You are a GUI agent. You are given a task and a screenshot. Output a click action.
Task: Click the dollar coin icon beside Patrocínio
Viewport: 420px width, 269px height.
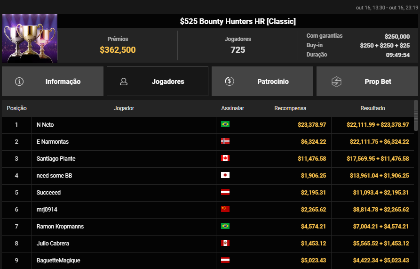[x=229, y=81]
